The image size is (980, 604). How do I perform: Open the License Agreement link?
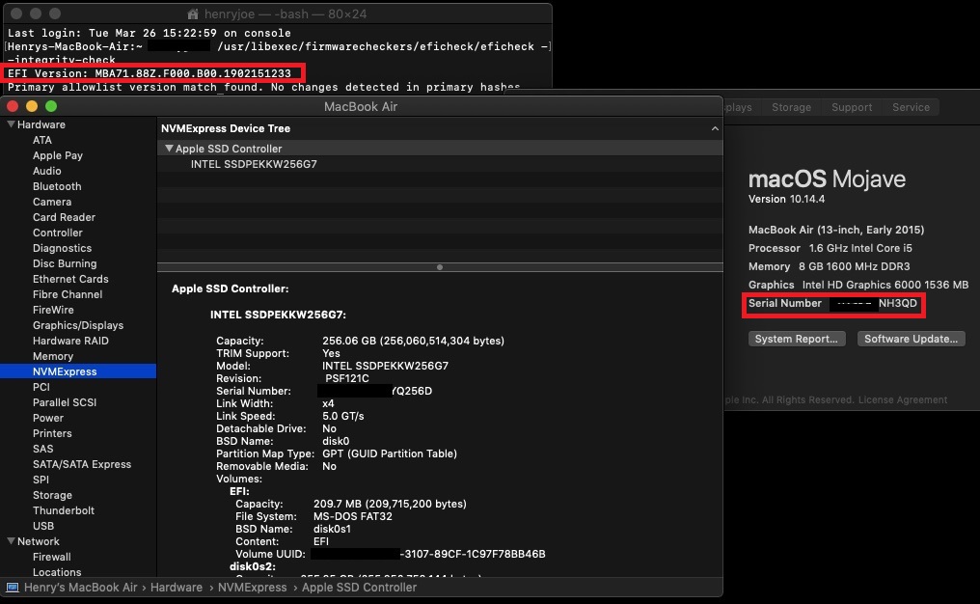tap(903, 399)
